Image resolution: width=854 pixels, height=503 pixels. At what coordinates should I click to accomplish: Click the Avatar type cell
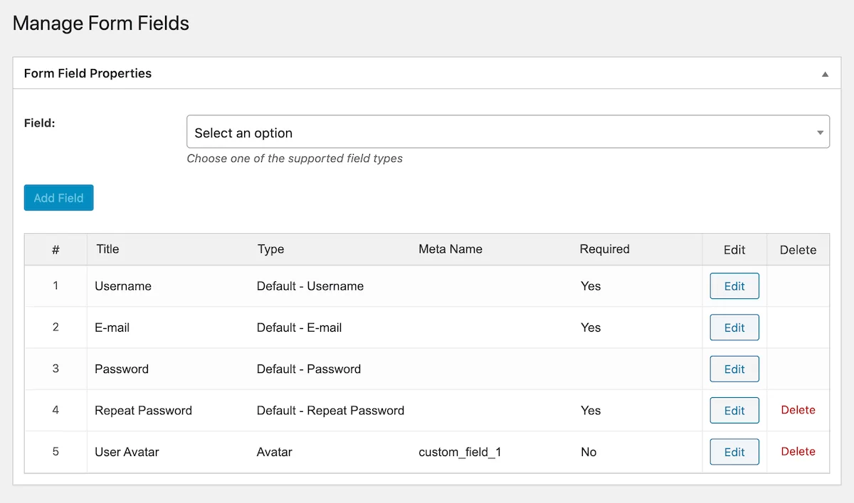pyautogui.click(x=275, y=452)
